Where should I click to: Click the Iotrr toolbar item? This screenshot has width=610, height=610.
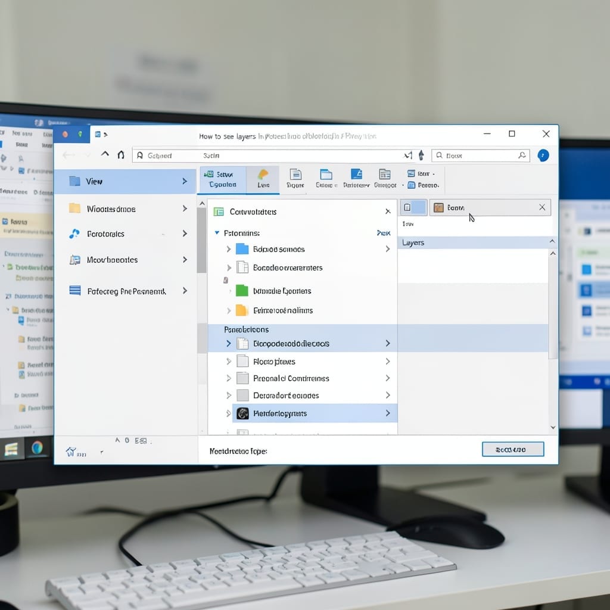[x=421, y=173]
